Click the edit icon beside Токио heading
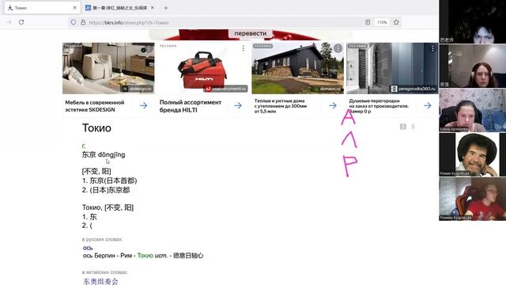506x285 pixels. pos(403,127)
